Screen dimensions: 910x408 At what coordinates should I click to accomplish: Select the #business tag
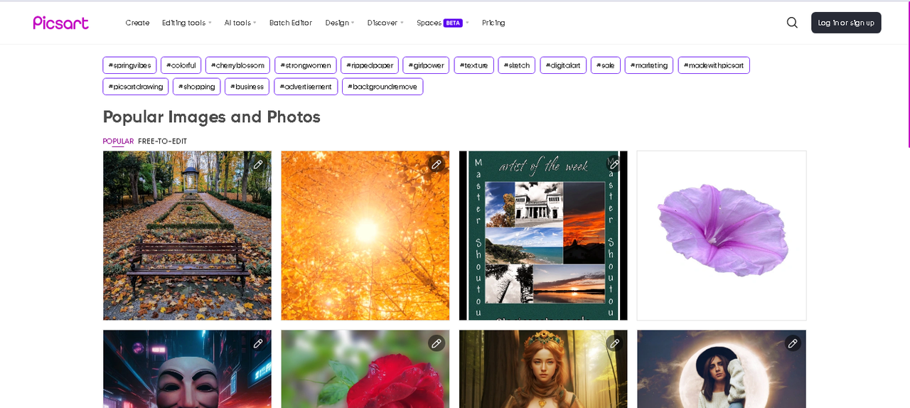[247, 87]
